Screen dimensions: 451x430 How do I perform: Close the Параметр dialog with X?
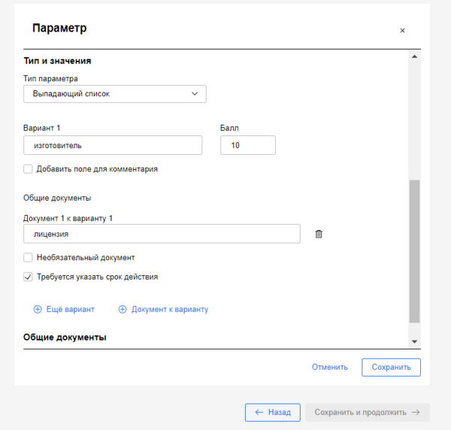tap(402, 31)
